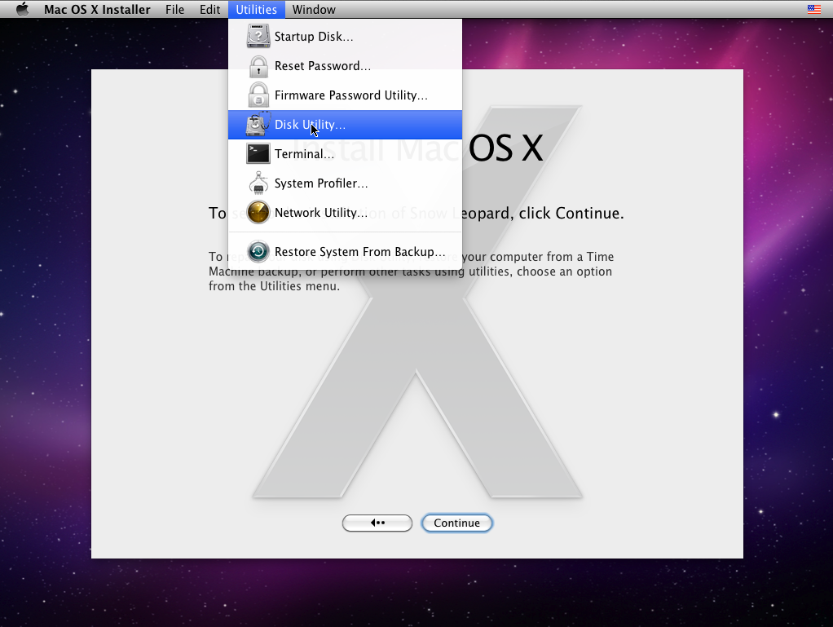
Task: Click the Startup Disk drive icon
Action: pos(258,37)
